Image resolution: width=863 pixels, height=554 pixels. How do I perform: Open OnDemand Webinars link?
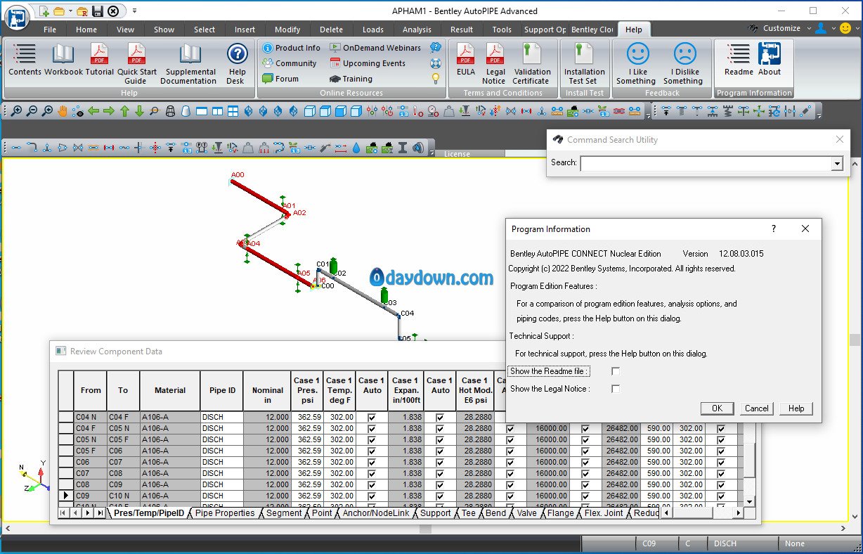[375, 48]
